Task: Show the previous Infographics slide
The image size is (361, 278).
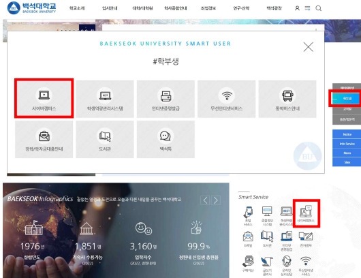Action: (x=205, y=200)
